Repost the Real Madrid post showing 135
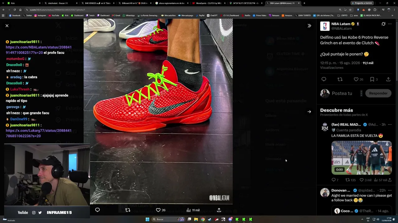 (350, 180)
